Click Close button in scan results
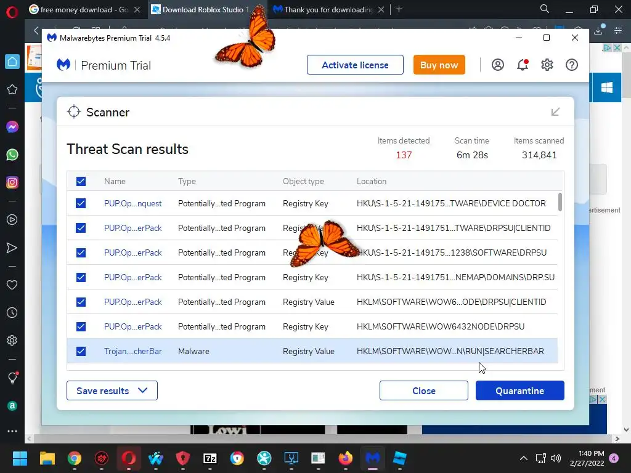Screen dimensions: 631x473 click(424, 390)
